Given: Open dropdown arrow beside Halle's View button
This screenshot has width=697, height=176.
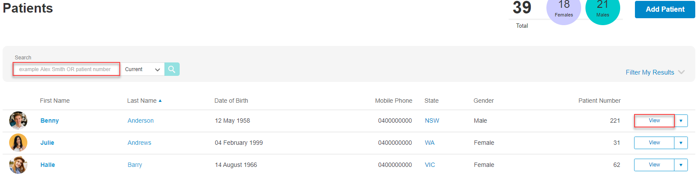Looking at the screenshot, I should click(681, 165).
